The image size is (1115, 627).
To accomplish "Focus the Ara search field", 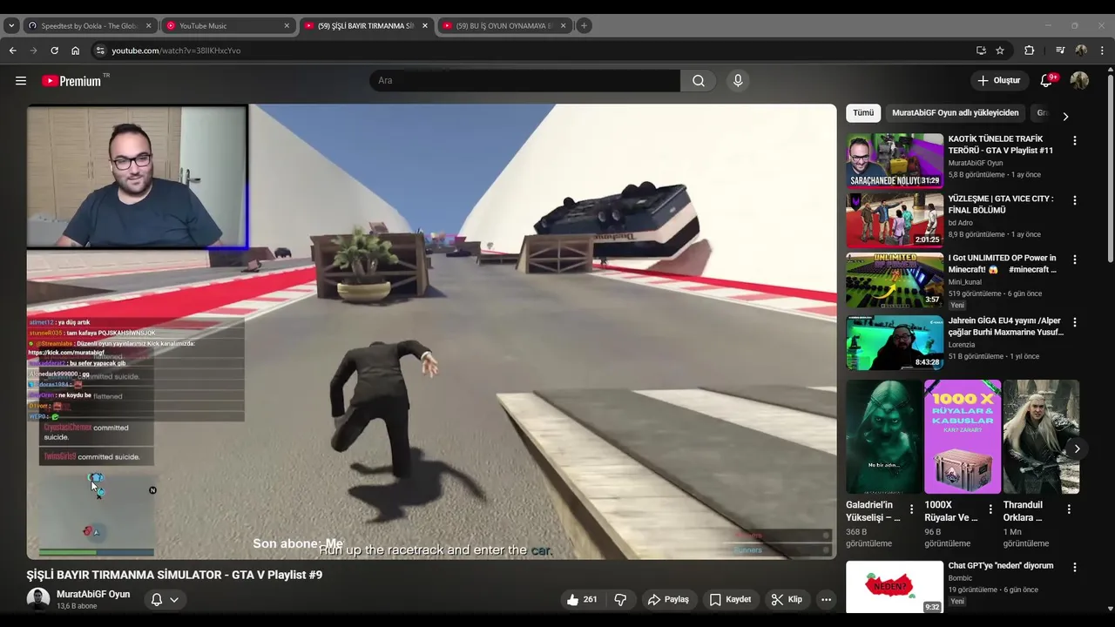I will click(x=524, y=81).
